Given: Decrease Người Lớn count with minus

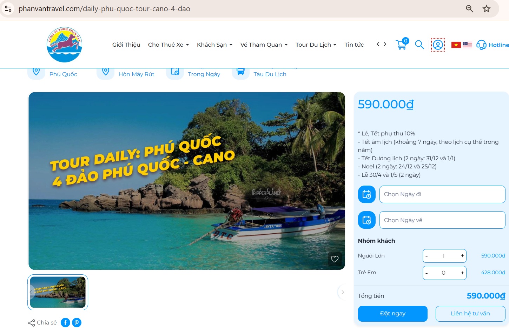Looking at the screenshot, I should pyautogui.click(x=427, y=256).
